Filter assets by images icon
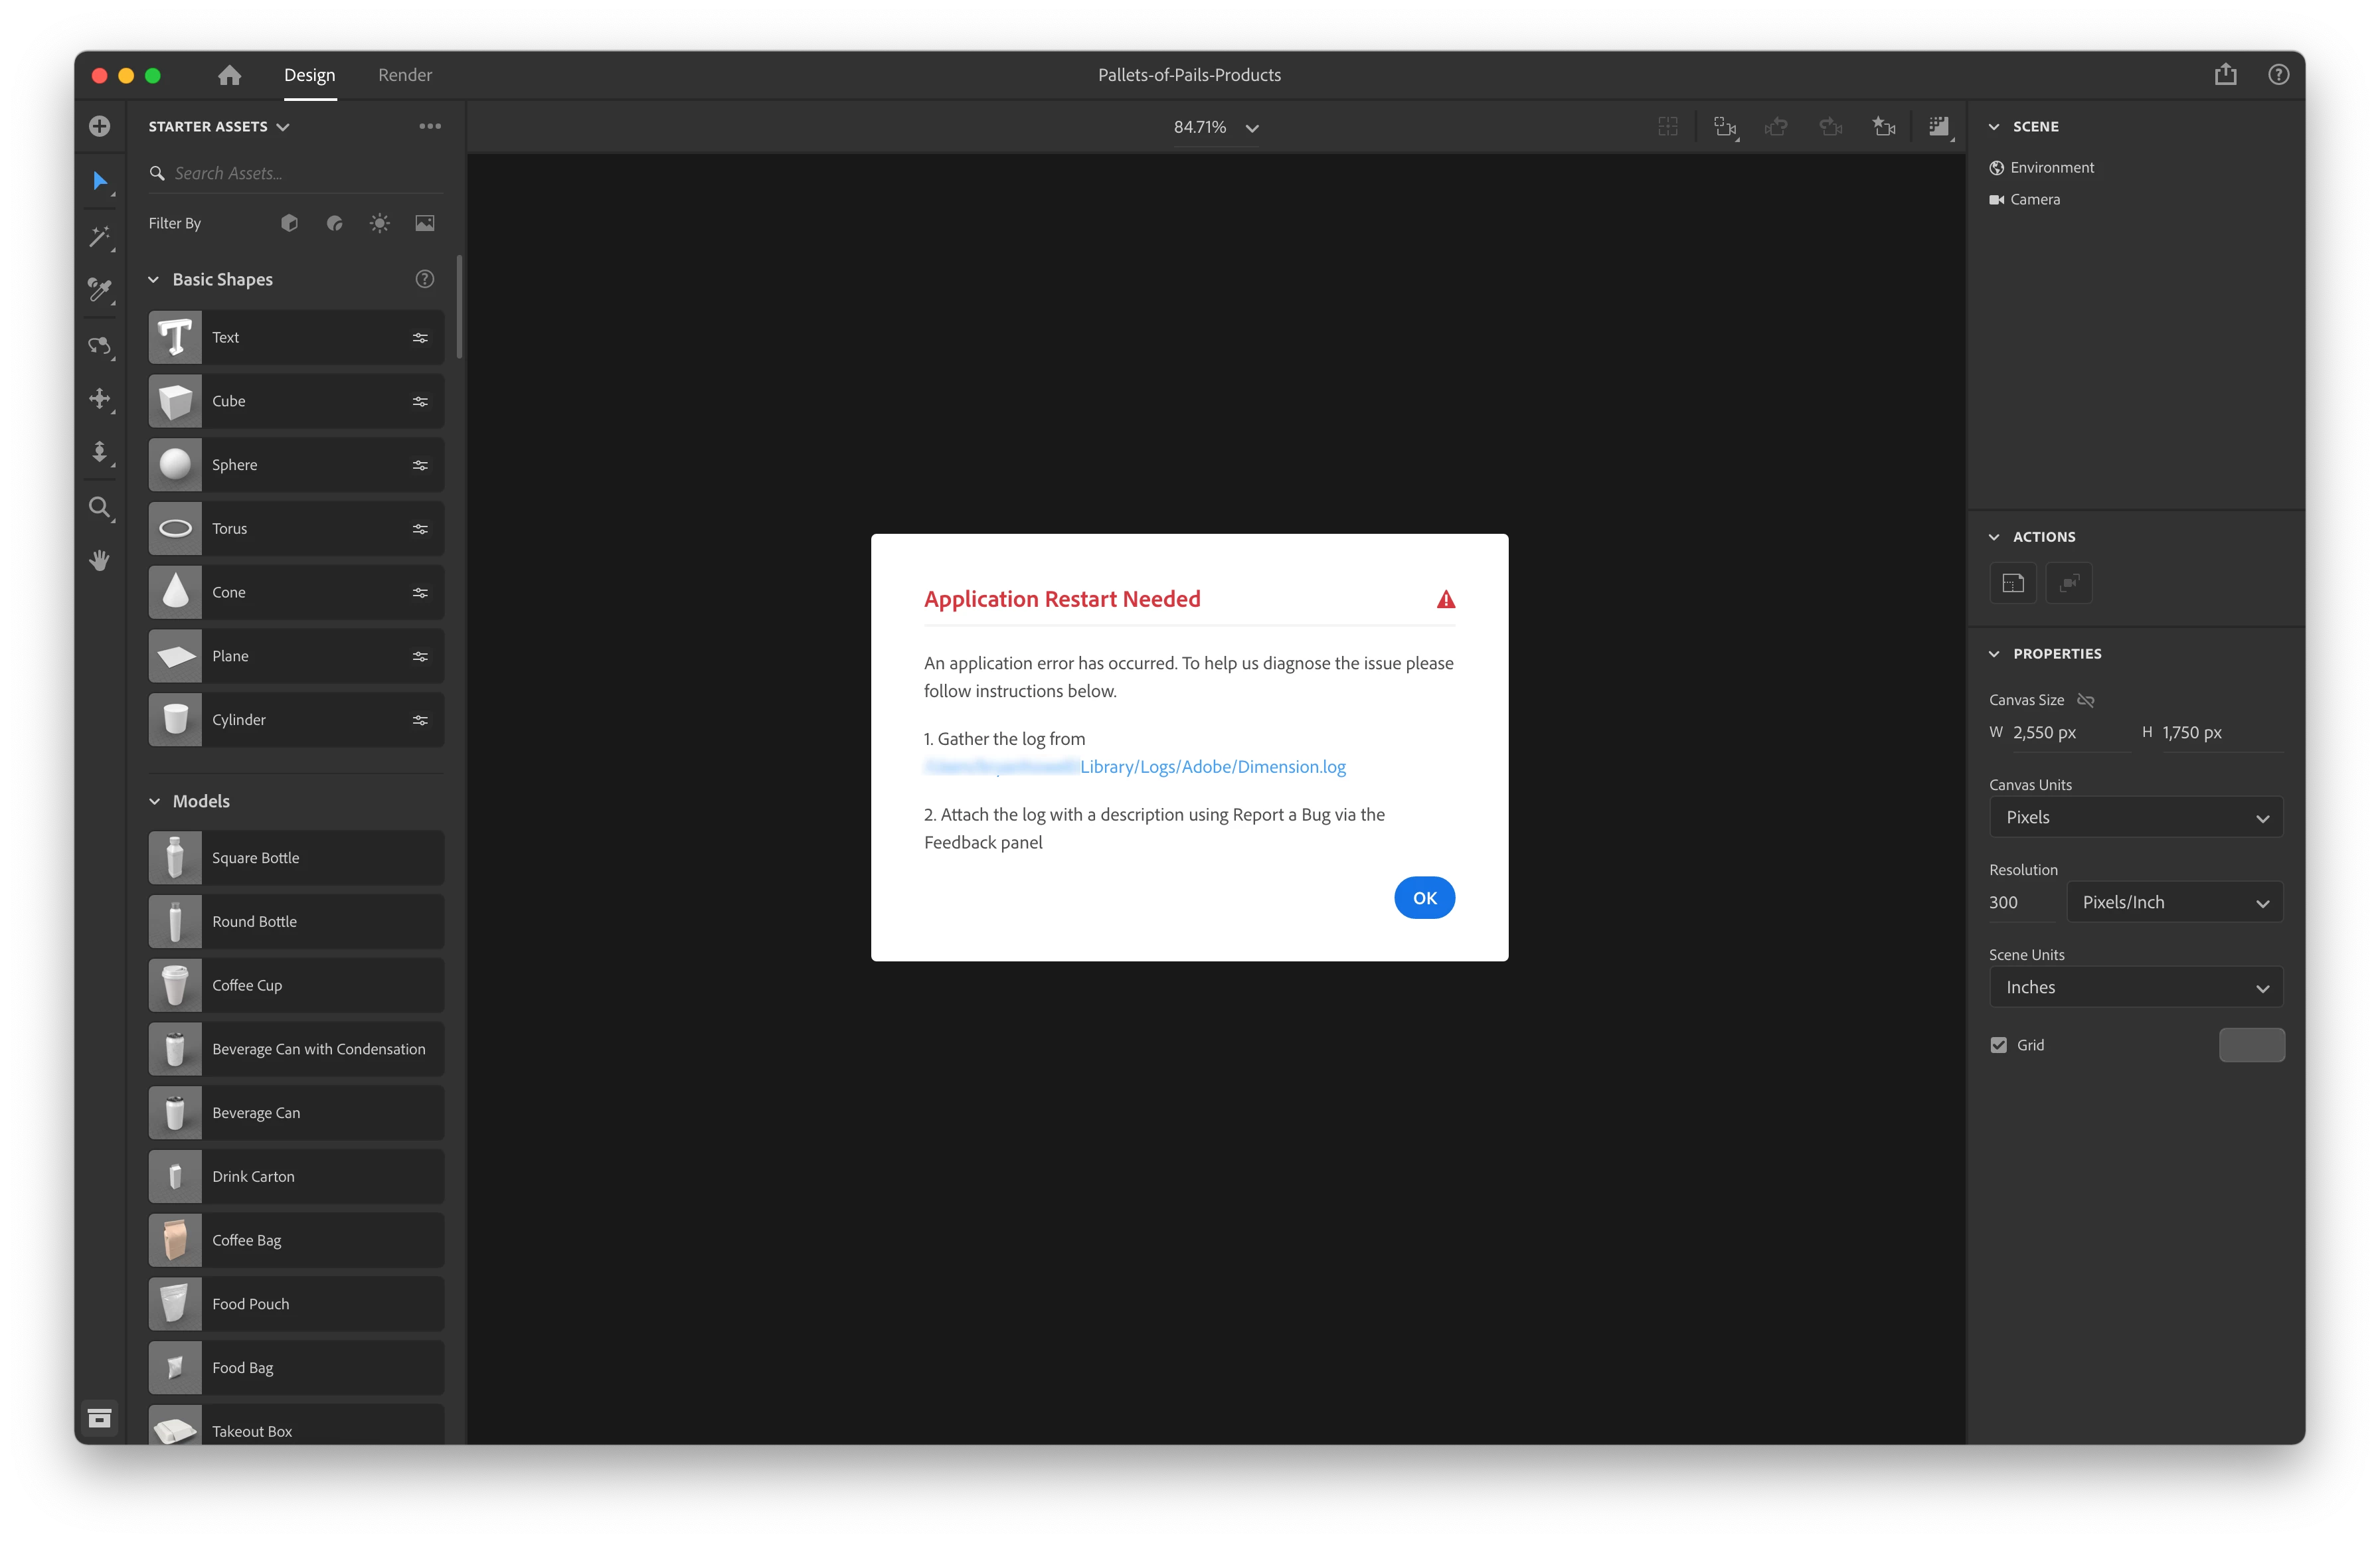2380x1543 pixels. coord(425,223)
